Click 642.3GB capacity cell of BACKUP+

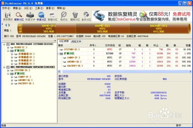click(x=186, y=66)
